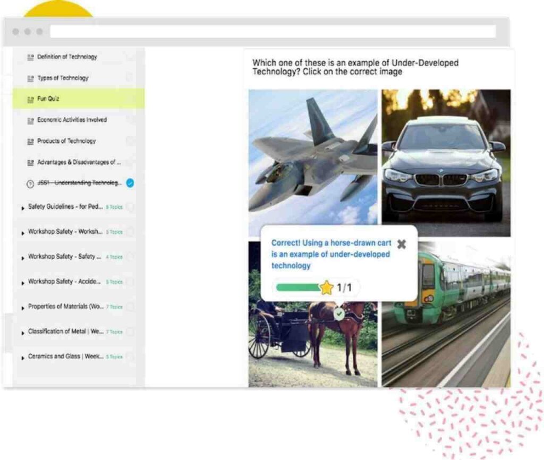Open the struck-through JSS1 Understanding Technology quiz
This screenshot has height=460, width=544.
click(80, 183)
